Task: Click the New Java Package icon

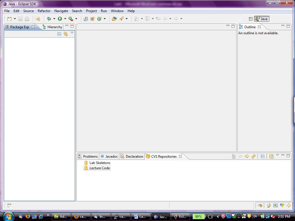Action: point(92,19)
